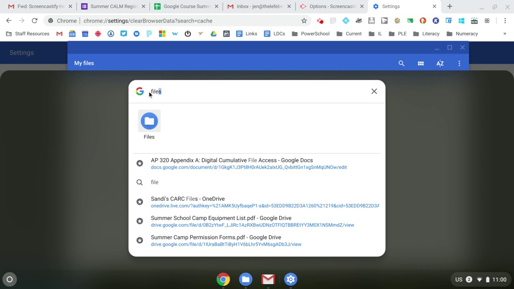Screen dimensions: 514x289
Task: Open the Calendar bookmark icon
Action: 85,34
